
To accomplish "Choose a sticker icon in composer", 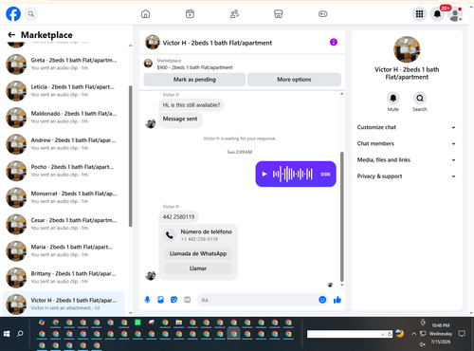I will (x=173, y=300).
